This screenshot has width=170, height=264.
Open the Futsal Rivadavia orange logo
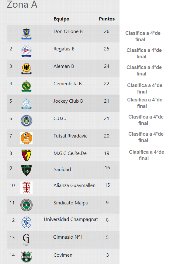(x=26, y=138)
